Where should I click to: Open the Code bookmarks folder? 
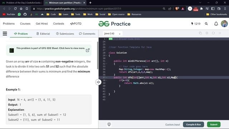tap(51, 14)
